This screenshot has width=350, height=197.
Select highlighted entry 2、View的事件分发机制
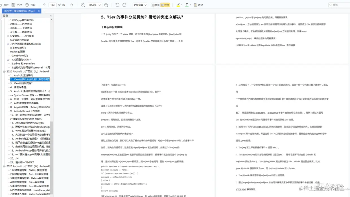point(30,79)
